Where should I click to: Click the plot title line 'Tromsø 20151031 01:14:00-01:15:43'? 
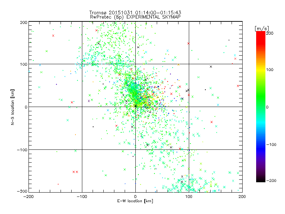tap(135, 12)
